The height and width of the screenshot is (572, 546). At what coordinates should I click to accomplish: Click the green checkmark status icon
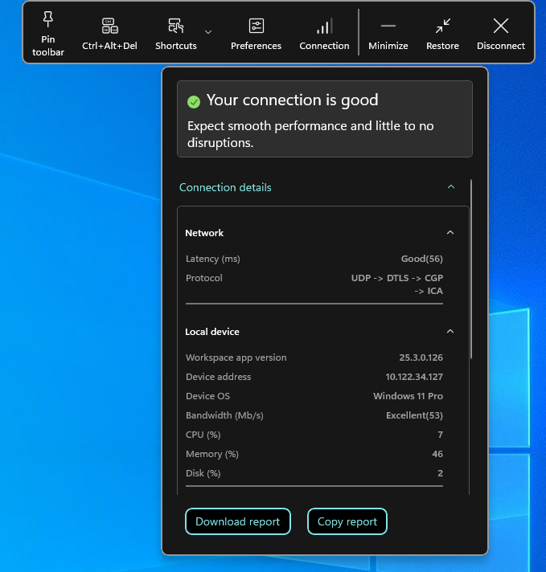click(x=194, y=101)
